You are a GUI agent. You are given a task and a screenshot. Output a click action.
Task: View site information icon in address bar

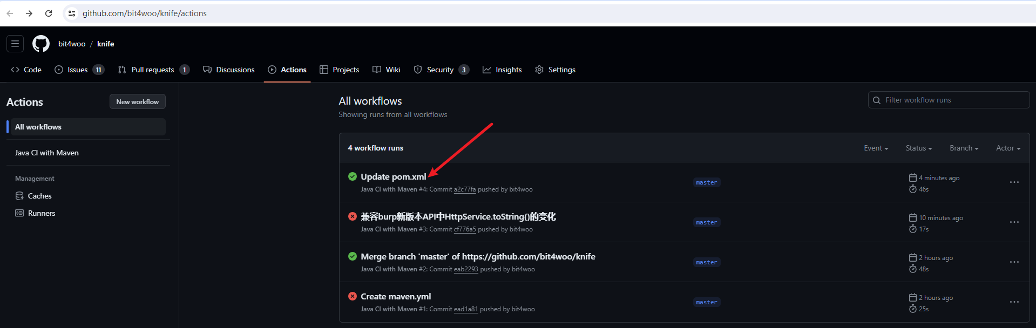pyautogui.click(x=72, y=13)
